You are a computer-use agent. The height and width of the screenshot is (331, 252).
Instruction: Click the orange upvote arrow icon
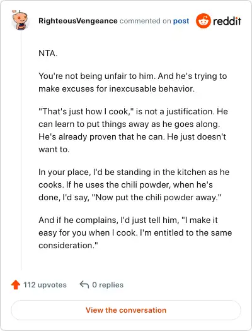16,284
